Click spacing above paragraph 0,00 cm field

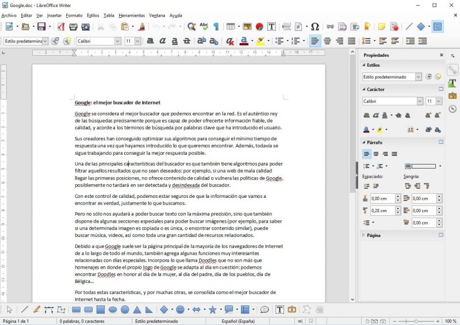coord(383,198)
